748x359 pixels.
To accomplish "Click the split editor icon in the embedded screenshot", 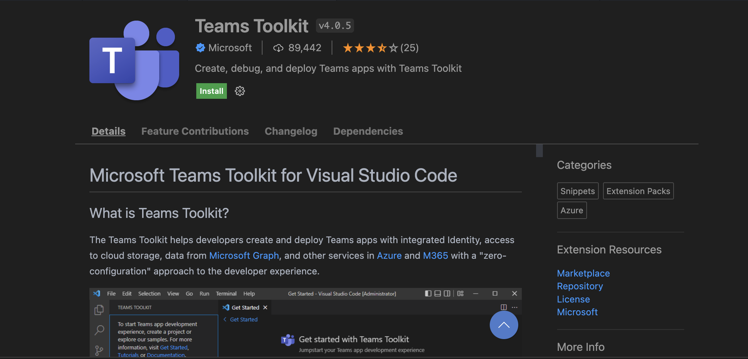I will click(x=504, y=307).
